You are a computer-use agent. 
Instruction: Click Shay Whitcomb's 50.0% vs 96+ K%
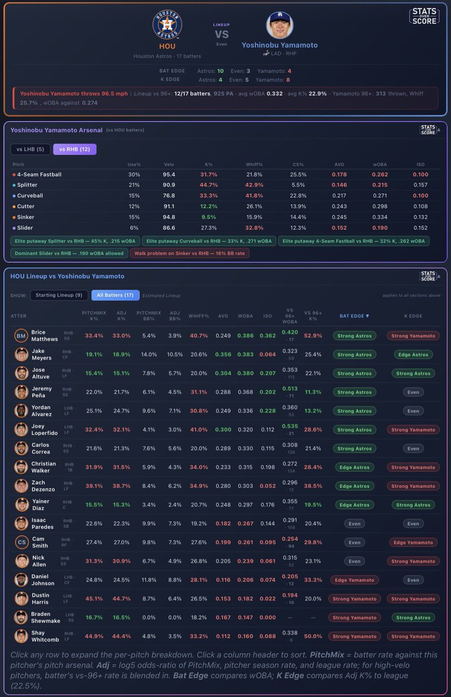(x=313, y=636)
